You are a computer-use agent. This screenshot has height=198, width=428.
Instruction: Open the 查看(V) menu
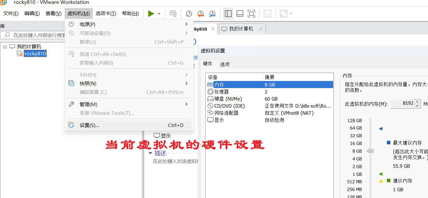coord(54,14)
